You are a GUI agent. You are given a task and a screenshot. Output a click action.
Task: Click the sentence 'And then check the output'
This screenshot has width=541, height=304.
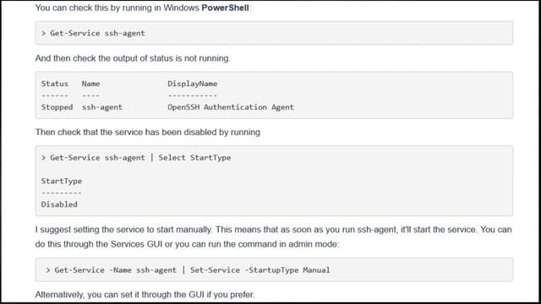(133, 58)
